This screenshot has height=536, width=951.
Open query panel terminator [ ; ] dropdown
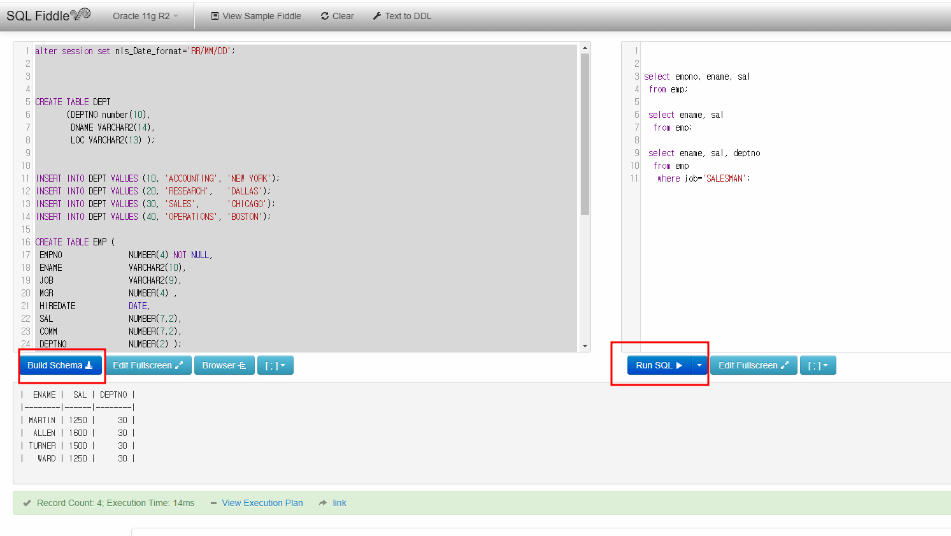[x=818, y=365]
